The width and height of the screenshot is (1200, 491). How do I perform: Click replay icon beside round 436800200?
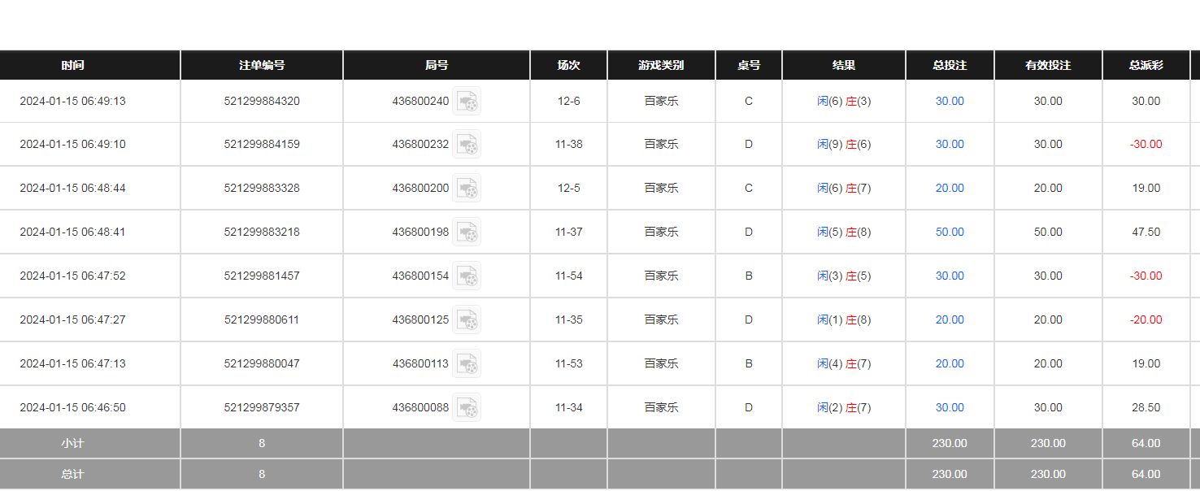pos(467,189)
